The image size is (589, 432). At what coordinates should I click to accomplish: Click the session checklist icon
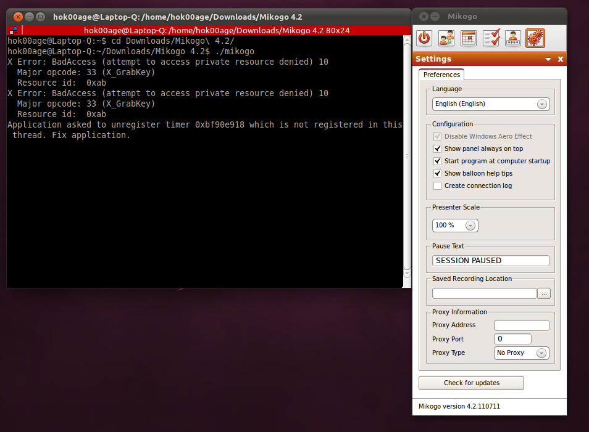pyautogui.click(x=490, y=38)
